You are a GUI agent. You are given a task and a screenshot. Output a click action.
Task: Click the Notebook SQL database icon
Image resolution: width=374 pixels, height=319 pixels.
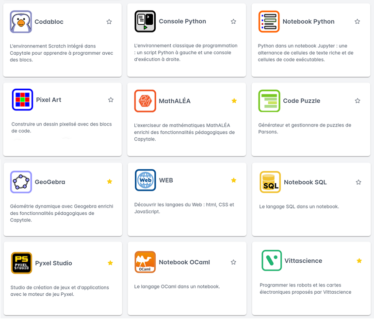pyautogui.click(x=270, y=182)
